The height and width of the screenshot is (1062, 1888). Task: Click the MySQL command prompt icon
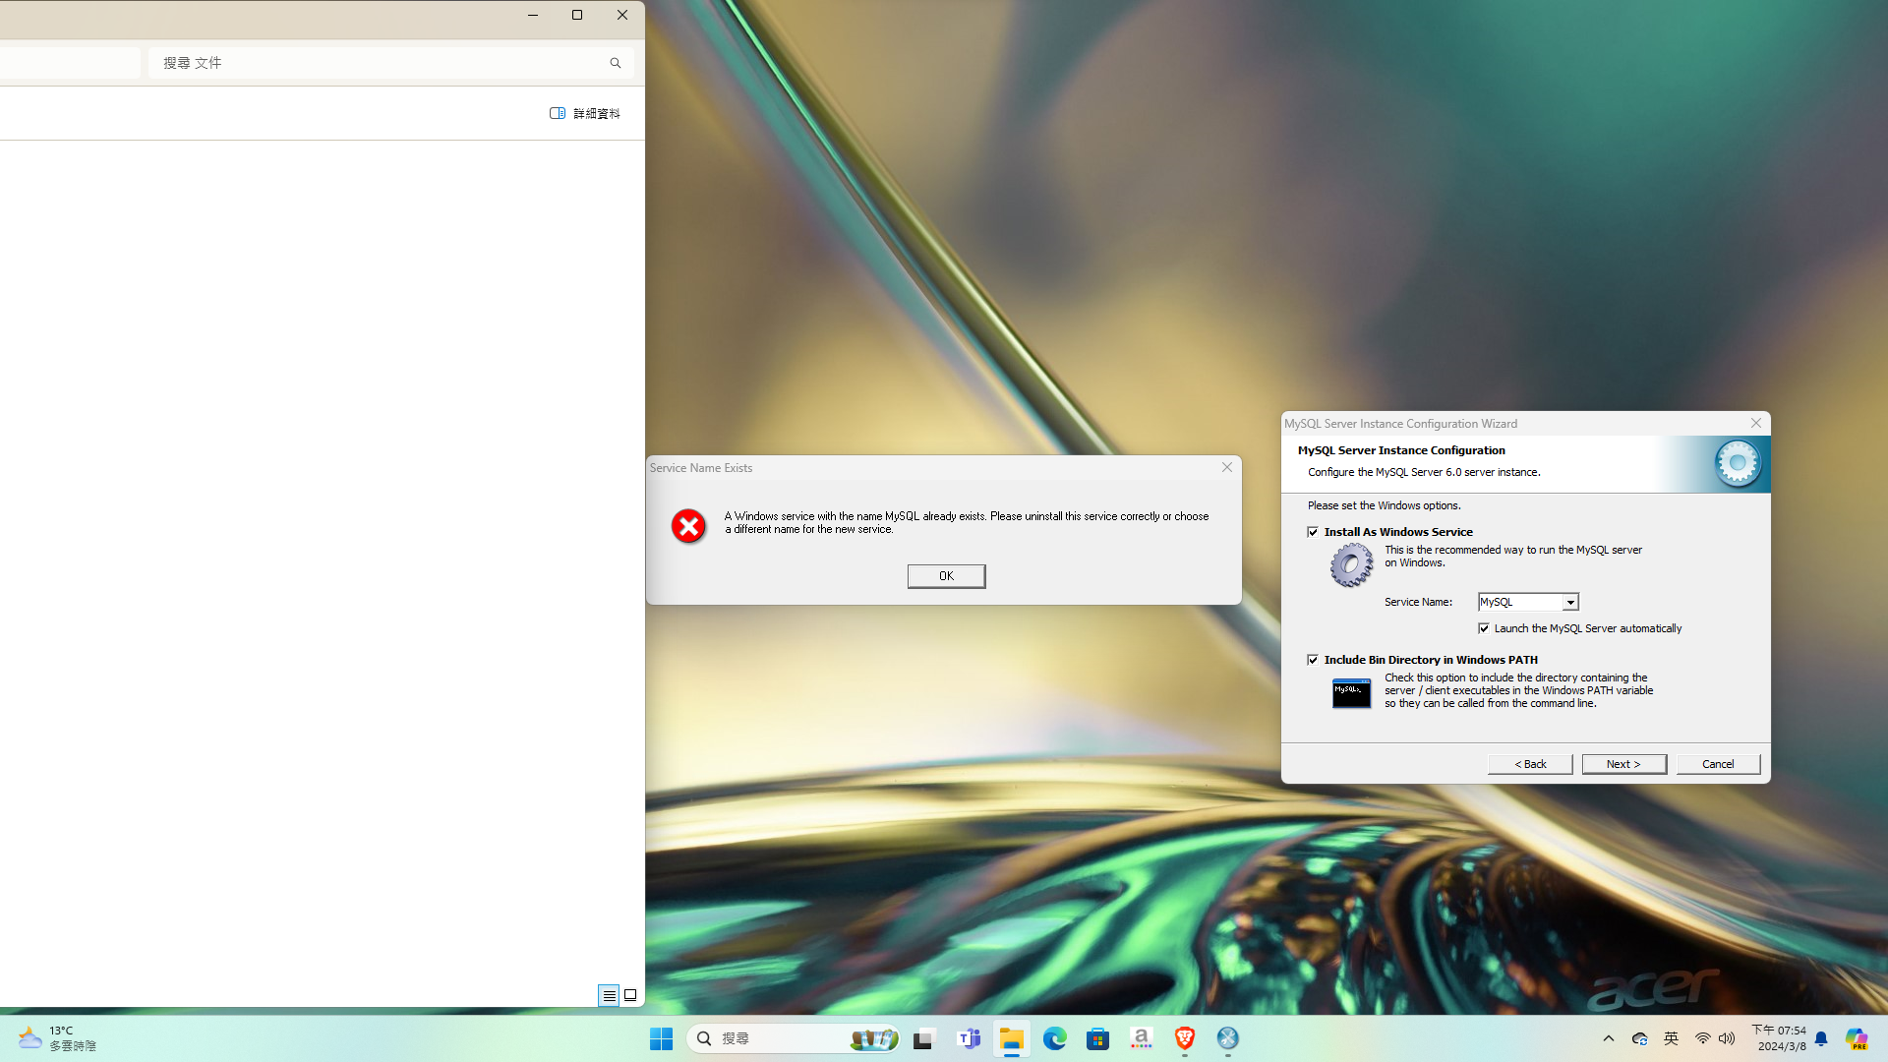point(1351,693)
